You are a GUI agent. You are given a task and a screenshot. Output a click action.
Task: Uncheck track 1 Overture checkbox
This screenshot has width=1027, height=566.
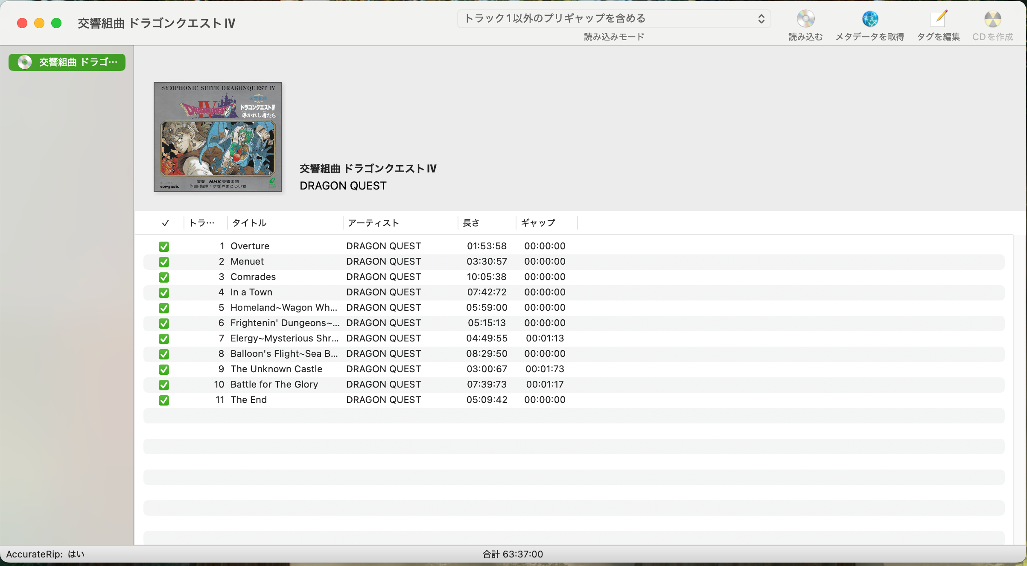pyautogui.click(x=164, y=247)
